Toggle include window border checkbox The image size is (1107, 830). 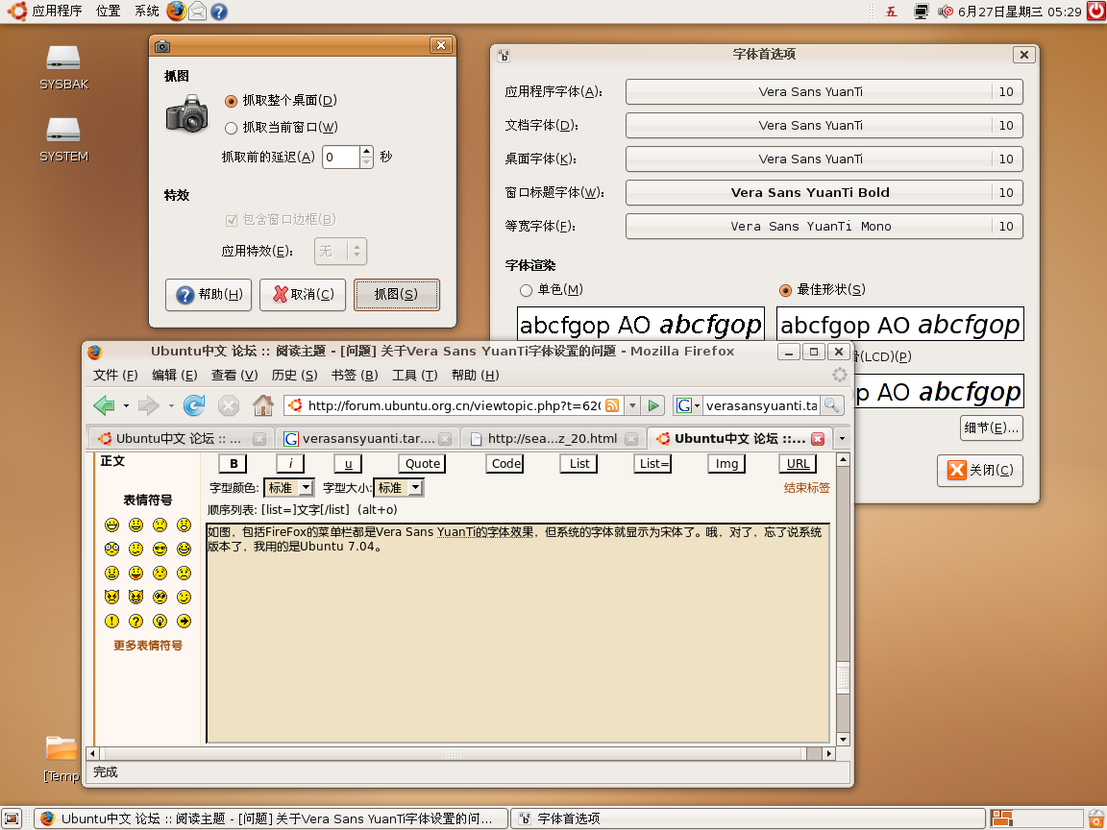(x=231, y=220)
